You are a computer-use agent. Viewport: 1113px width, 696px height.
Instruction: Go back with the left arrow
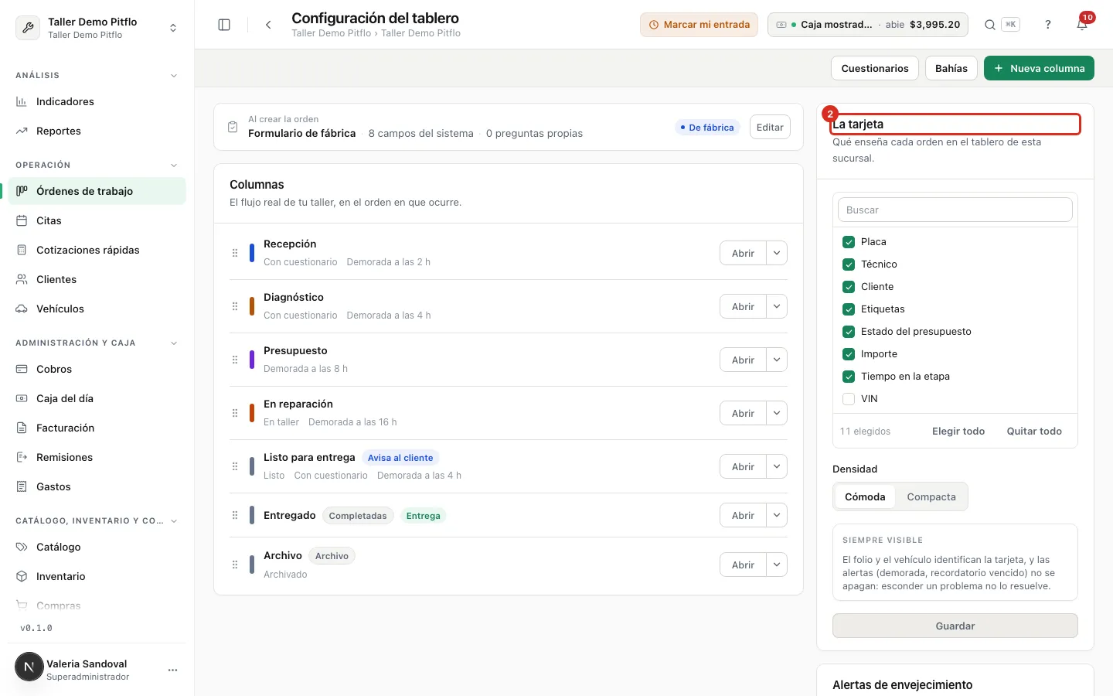click(x=268, y=25)
